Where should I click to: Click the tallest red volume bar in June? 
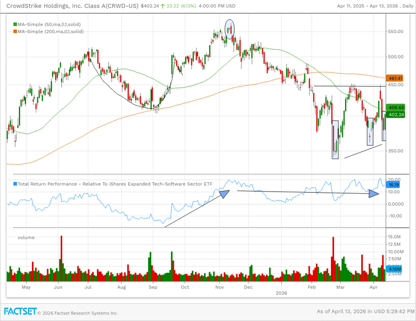[x=61, y=258]
